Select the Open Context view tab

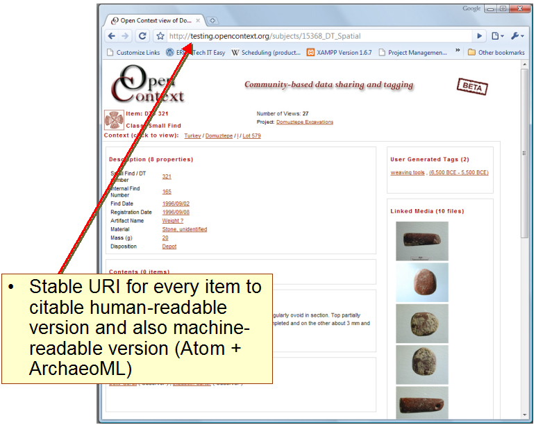point(153,21)
